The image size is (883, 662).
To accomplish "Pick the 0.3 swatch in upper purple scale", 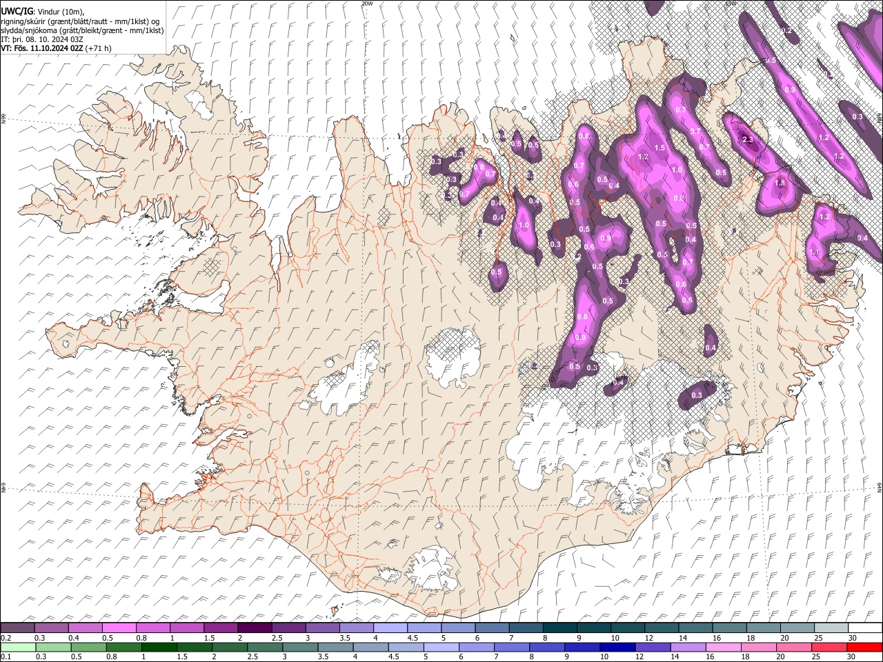I will pyautogui.click(x=52, y=628).
